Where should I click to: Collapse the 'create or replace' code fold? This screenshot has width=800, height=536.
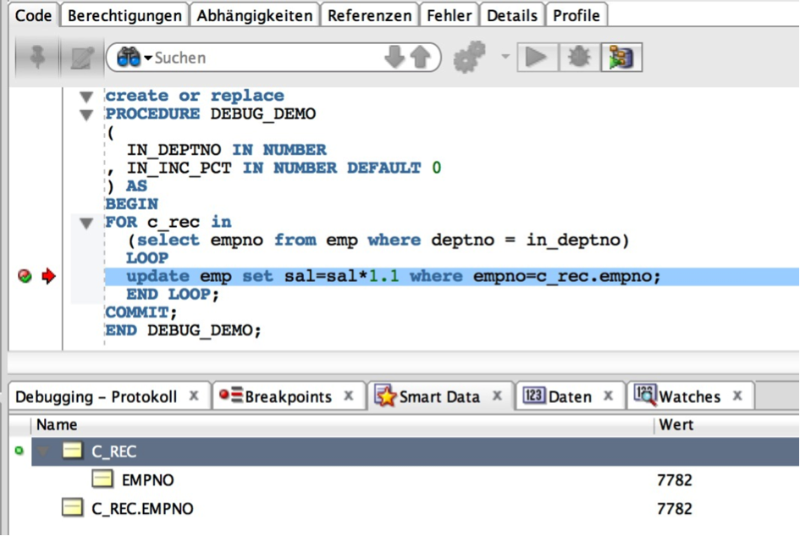click(86, 97)
